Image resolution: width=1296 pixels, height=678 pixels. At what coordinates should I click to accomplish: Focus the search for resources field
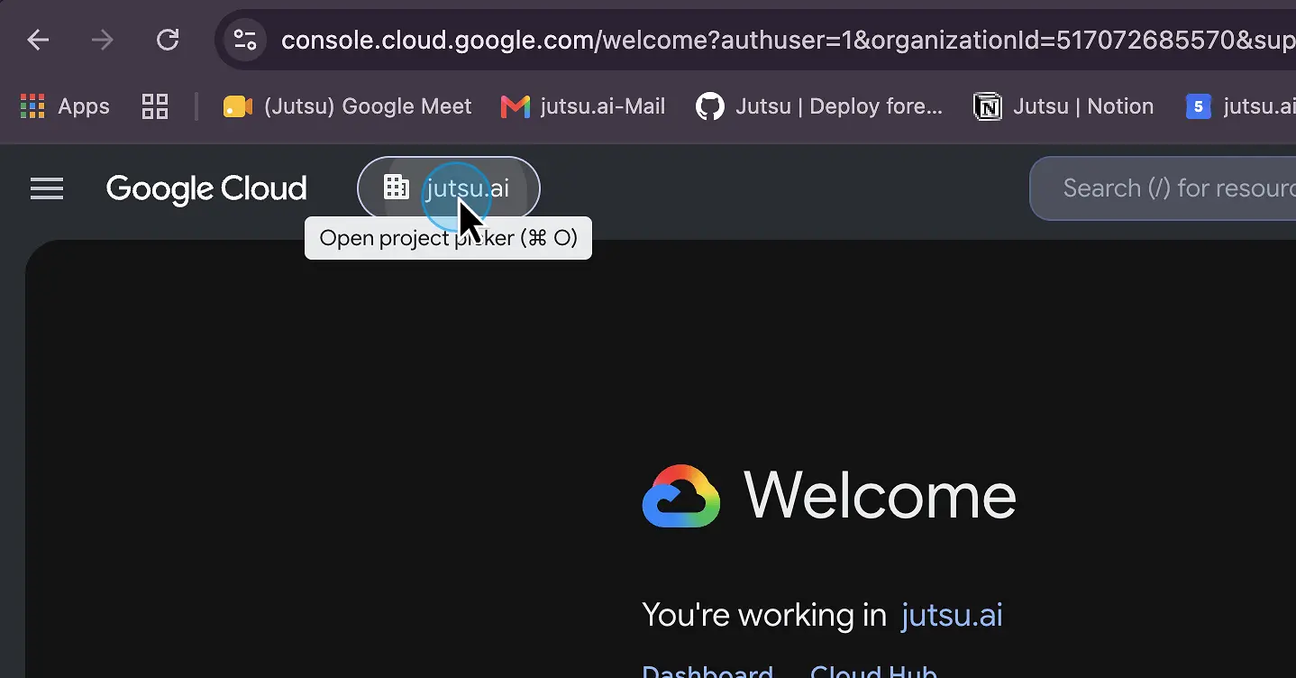tap(1163, 188)
